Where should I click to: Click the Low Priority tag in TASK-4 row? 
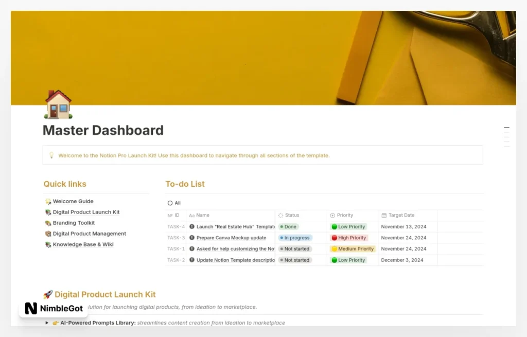click(348, 226)
